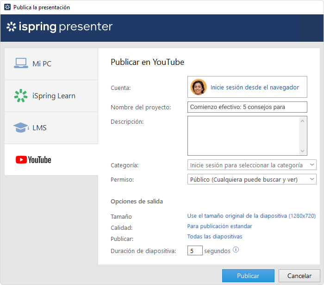
Task: Open slide size link showing 1280x720
Action: (x=251, y=216)
